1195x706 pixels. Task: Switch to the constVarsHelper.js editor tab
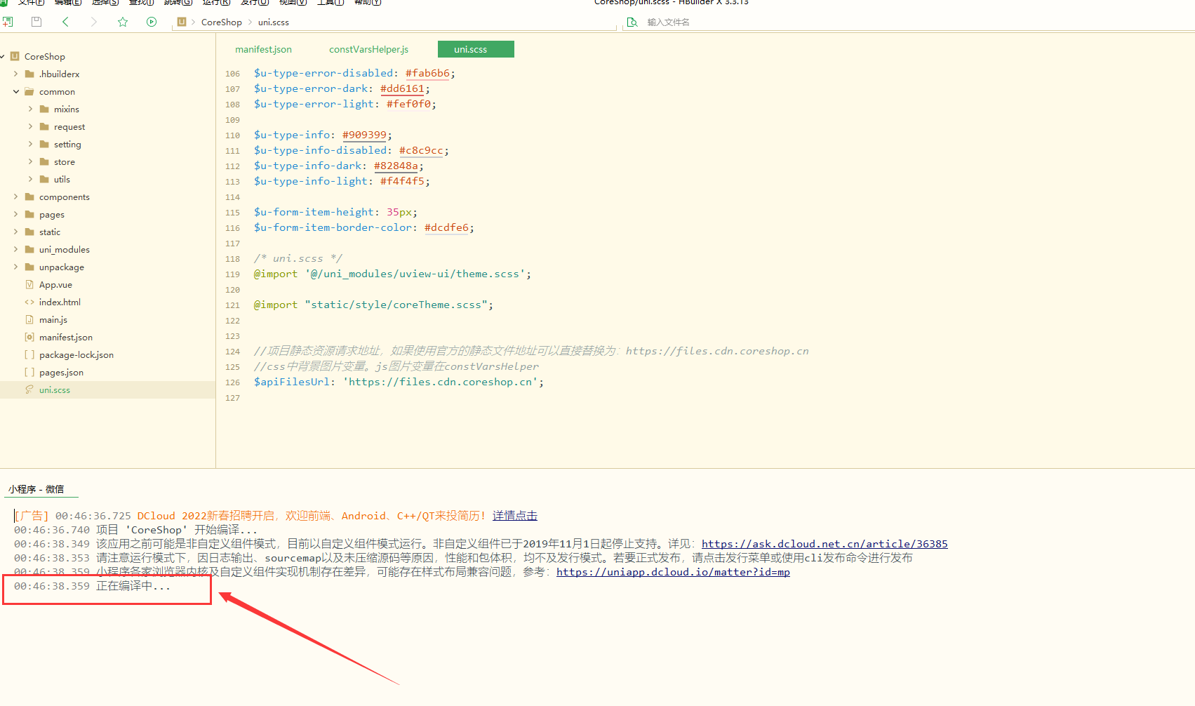click(x=368, y=49)
